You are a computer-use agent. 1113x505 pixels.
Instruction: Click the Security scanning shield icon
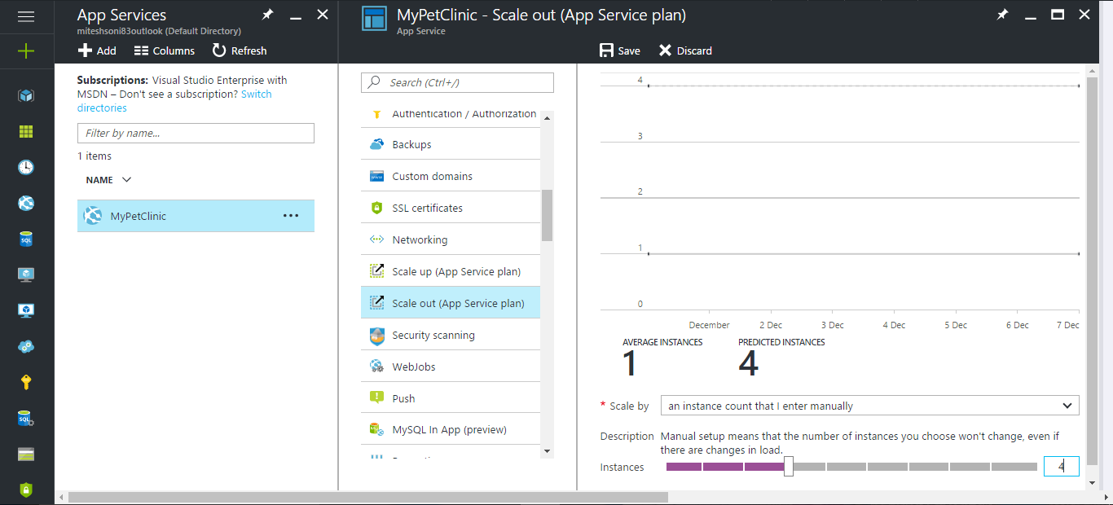click(x=376, y=335)
